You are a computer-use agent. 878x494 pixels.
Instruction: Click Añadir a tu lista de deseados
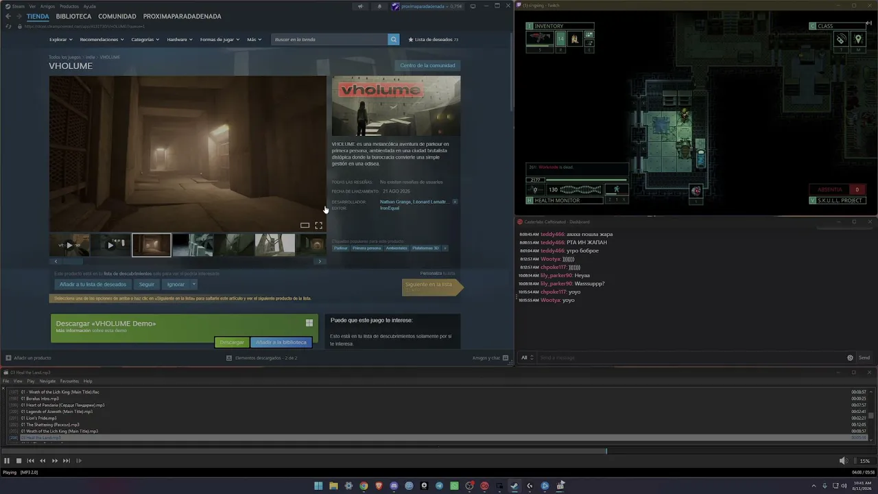pos(93,284)
